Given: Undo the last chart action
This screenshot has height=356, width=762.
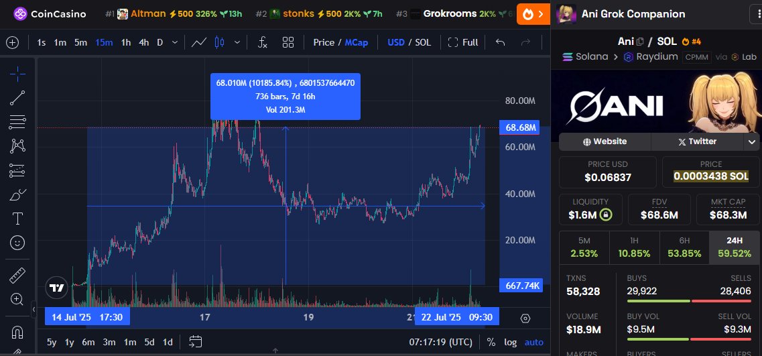Looking at the screenshot, I should [500, 42].
